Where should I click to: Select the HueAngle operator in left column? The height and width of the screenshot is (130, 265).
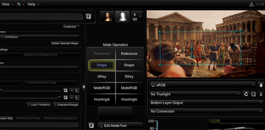tap(102, 99)
